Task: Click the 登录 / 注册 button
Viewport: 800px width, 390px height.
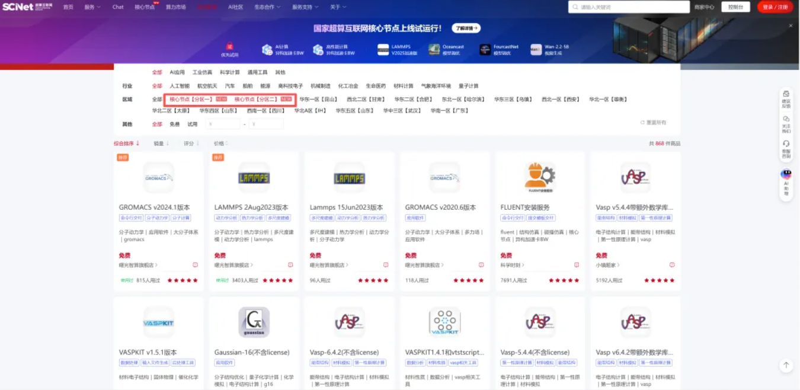Action: (x=775, y=7)
